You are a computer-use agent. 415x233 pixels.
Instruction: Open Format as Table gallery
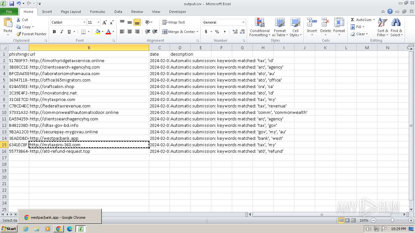[280, 28]
